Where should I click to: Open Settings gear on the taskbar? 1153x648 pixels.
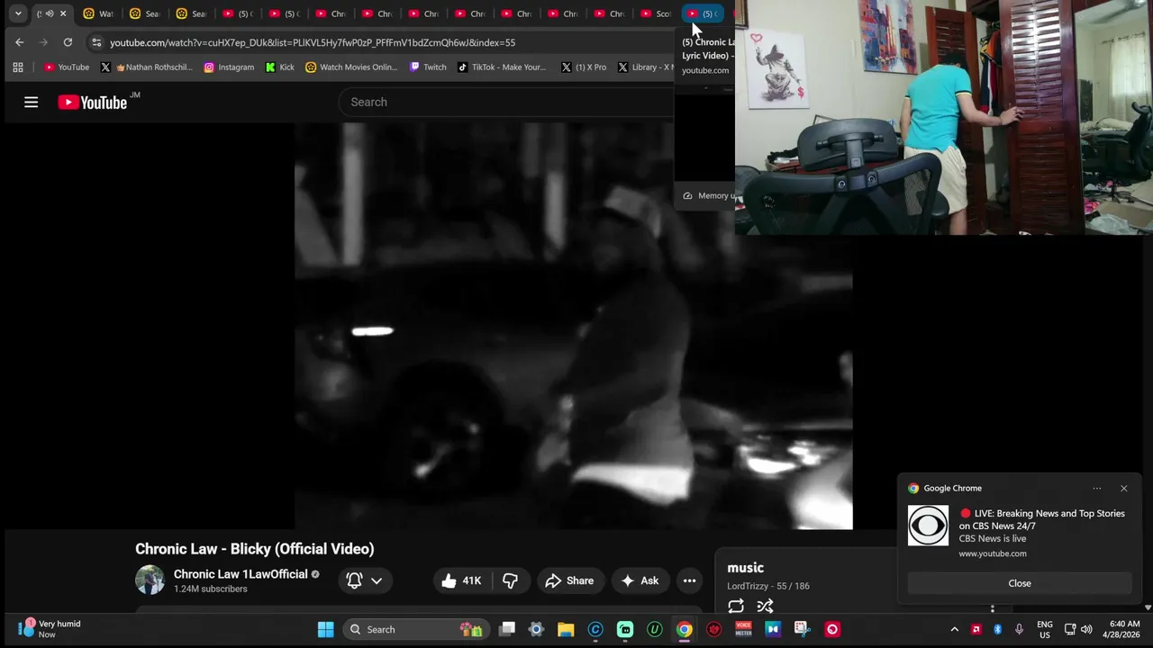(x=536, y=629)
